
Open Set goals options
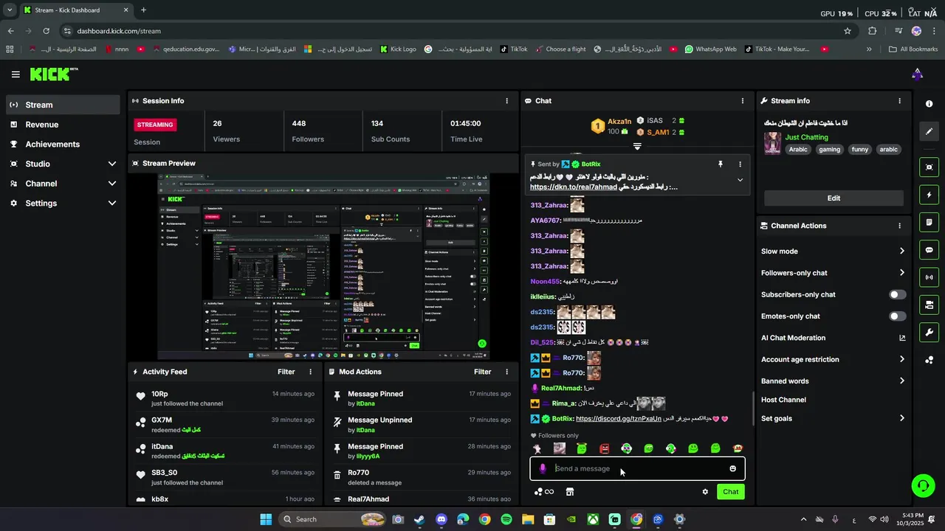[x=834, y=419]
